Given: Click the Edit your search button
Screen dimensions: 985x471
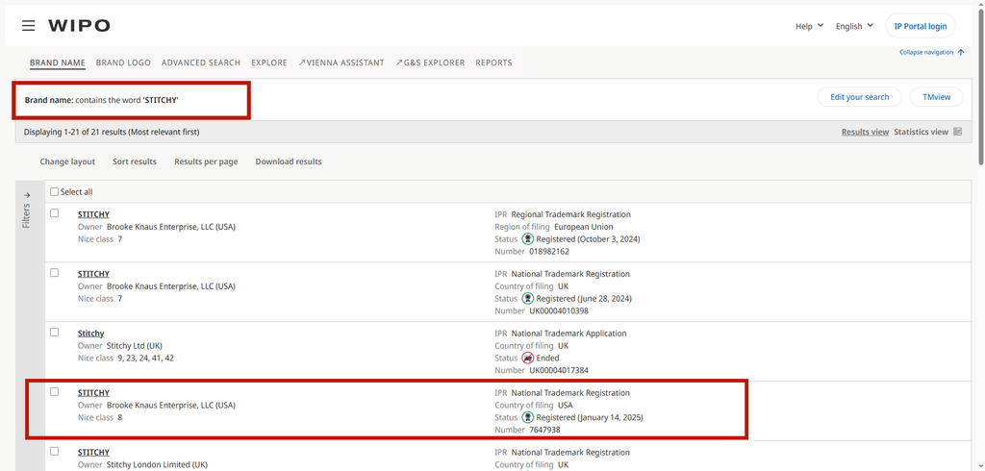Looking at the screenshot, I should point(859,97).
